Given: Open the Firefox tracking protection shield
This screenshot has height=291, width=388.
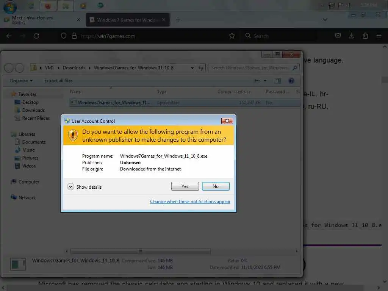Looking at the screenshot, I should coord(64,36).
